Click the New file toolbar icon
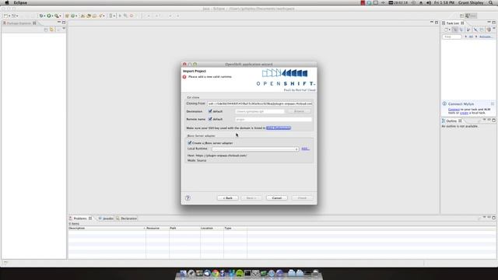This screenshot has height=280, width=498. [5, 16]
